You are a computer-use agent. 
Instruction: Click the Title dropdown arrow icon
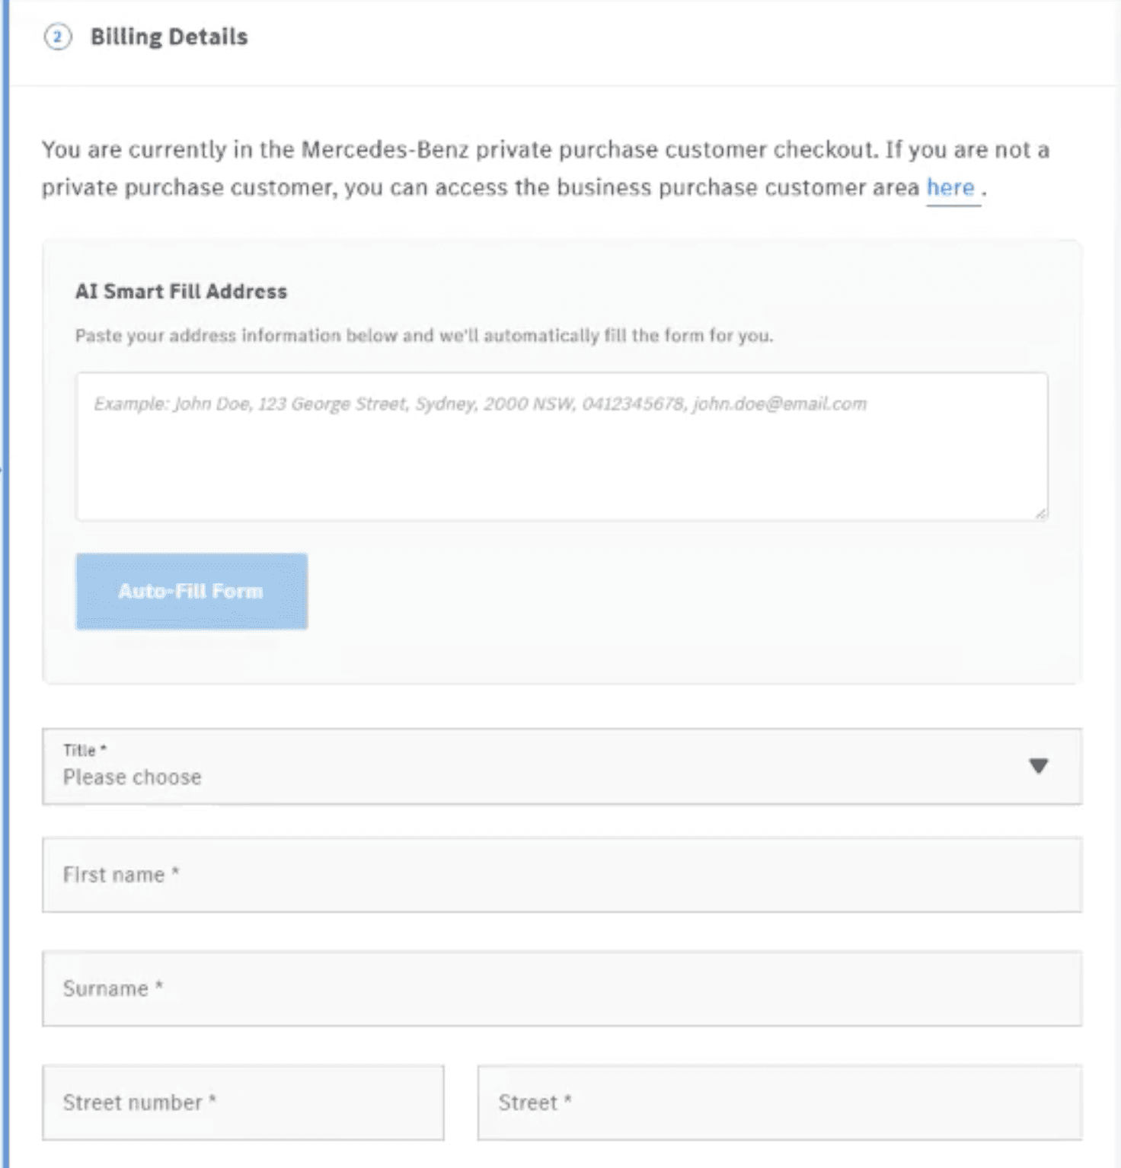1038,766
